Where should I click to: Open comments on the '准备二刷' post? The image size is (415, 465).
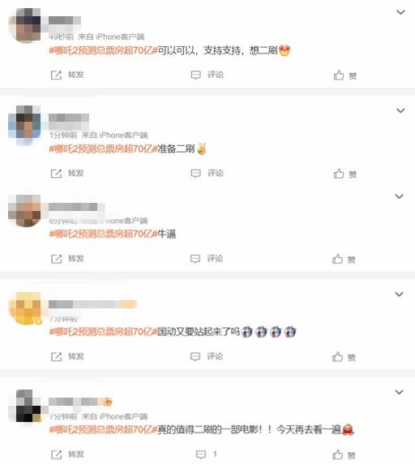pos(195,174)
